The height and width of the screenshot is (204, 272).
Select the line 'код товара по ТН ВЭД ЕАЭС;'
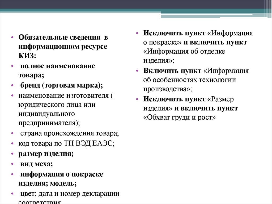pyautogui.click(x=66, y=144)
